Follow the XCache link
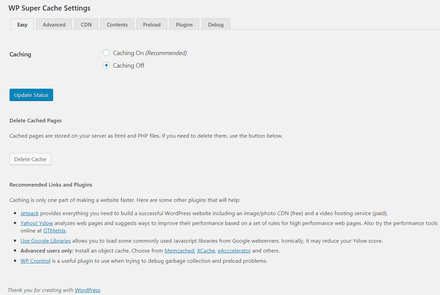440x295 pixels. 206,250
